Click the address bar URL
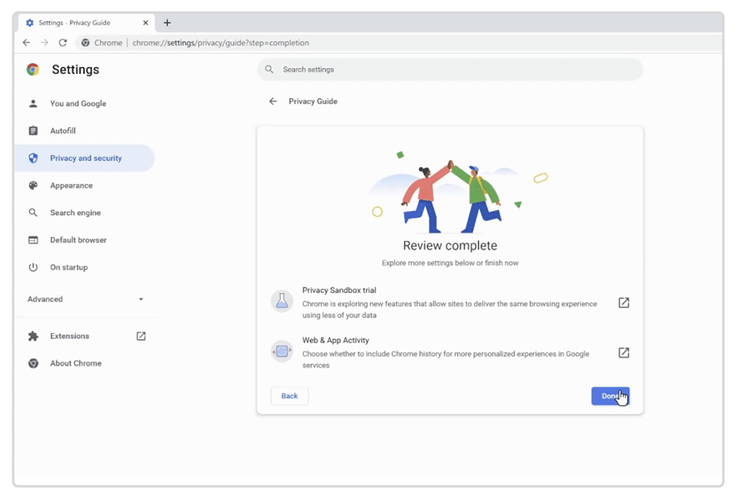This screenshot has height=501, width=738. [221, 43]
